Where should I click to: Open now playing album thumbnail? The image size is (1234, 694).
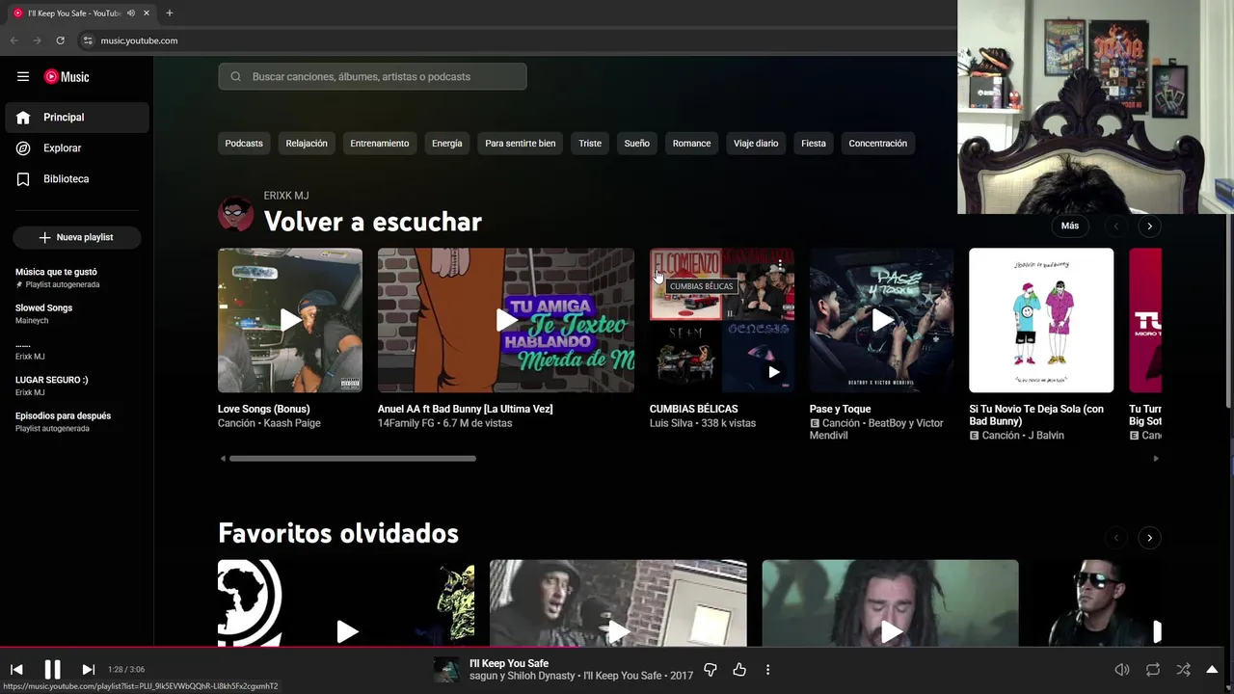pos(445,670)
